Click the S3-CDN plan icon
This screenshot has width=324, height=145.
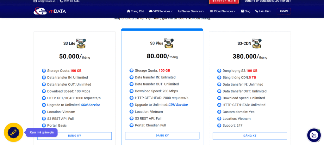pos(257,43)
